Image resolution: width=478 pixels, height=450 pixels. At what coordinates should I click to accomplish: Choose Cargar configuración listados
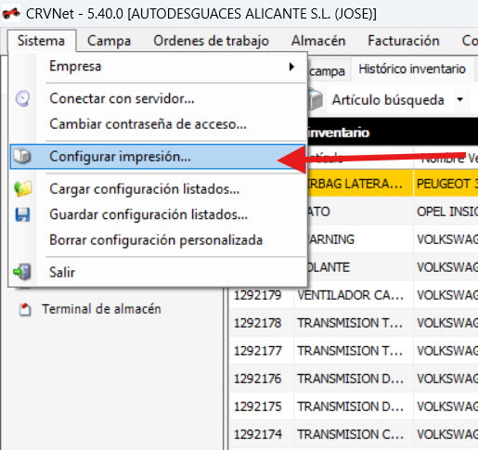coord(158,189)
